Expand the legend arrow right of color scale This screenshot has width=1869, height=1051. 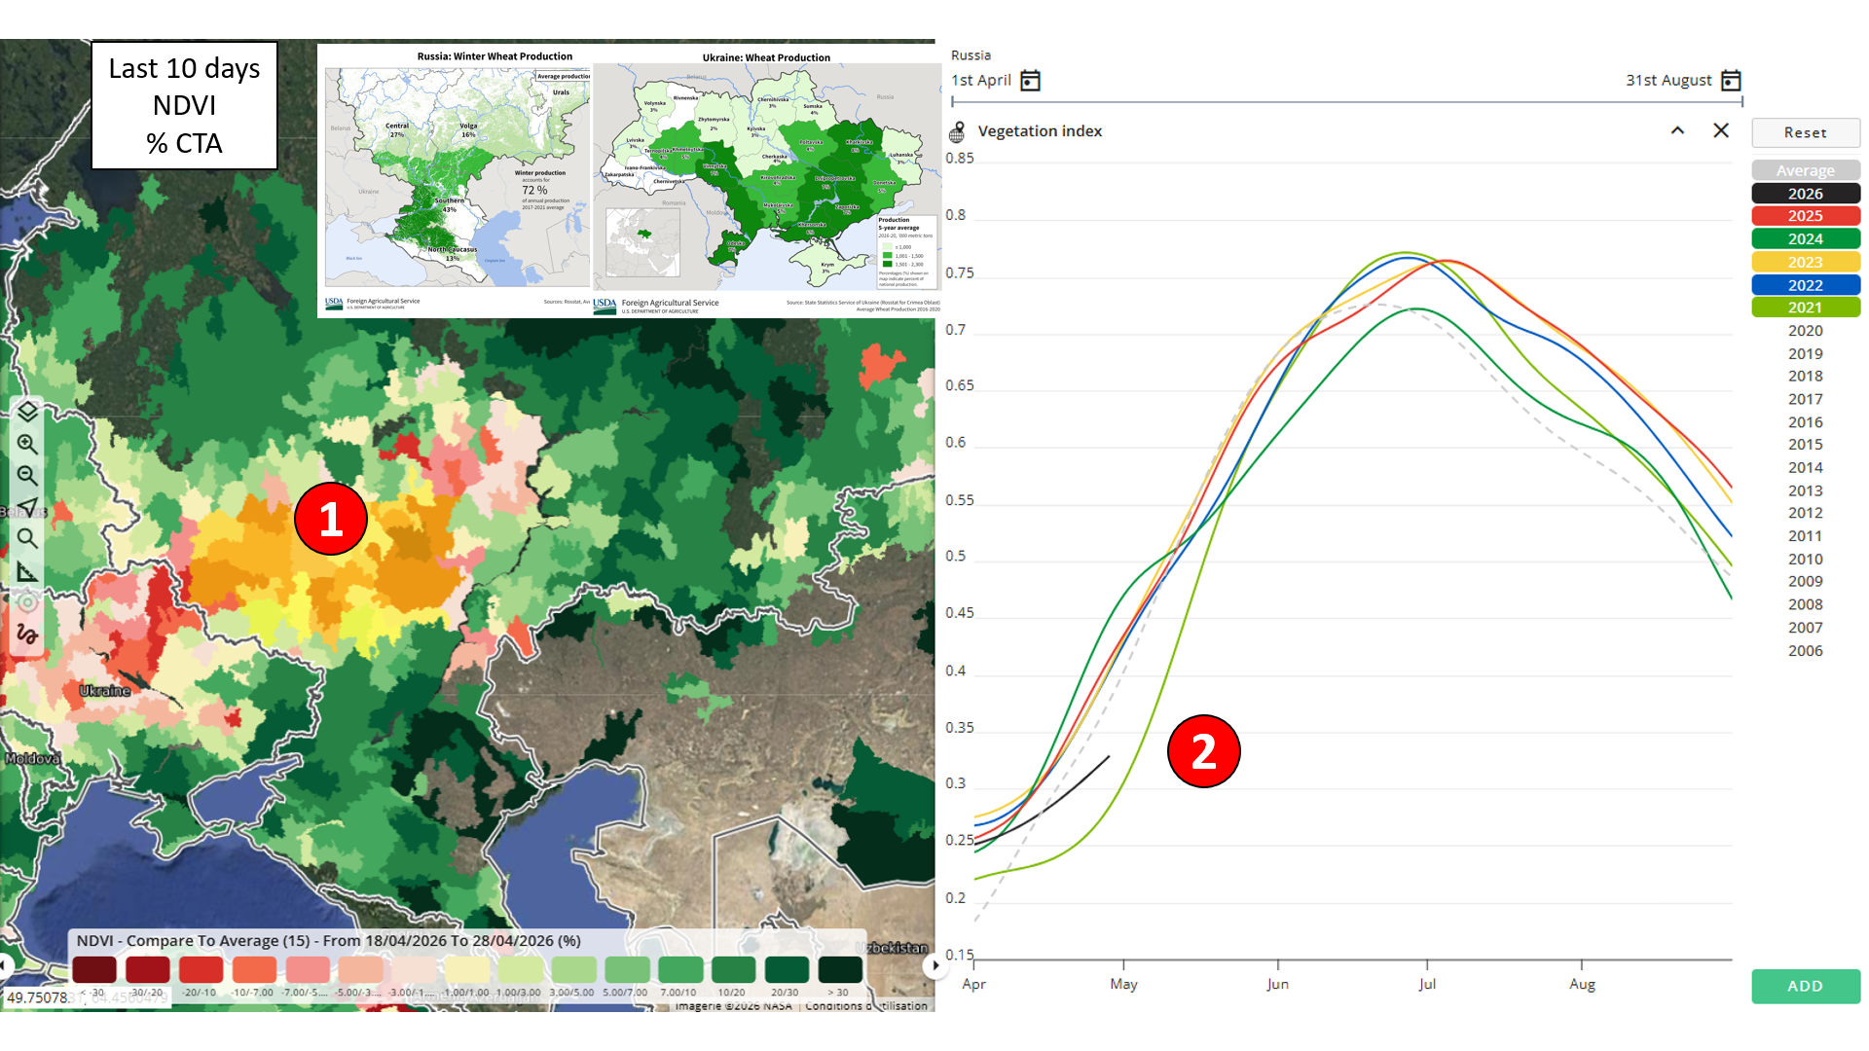pyautogui.click(x=934, y=965)
